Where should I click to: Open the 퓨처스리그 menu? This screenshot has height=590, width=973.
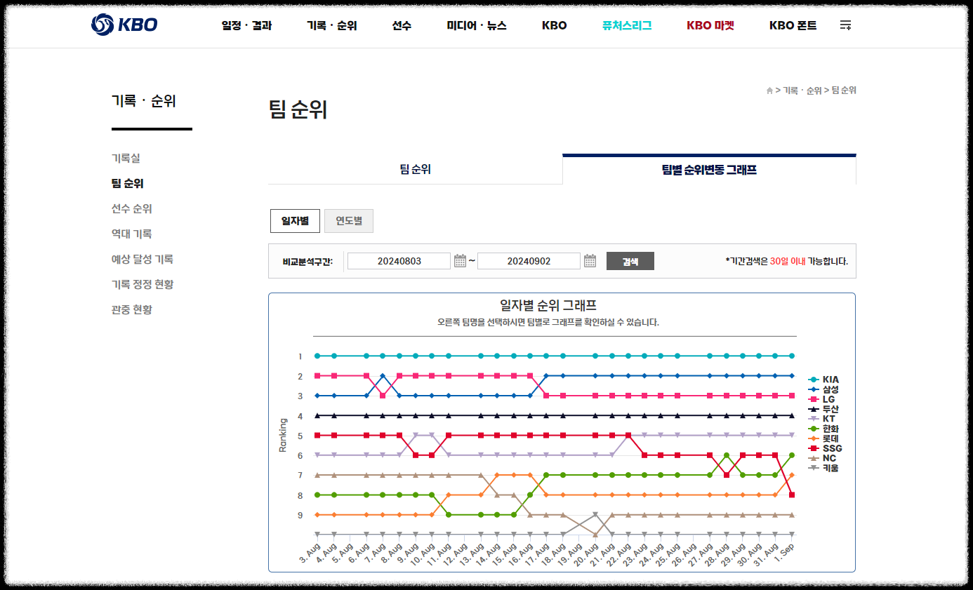pos(627,25)
